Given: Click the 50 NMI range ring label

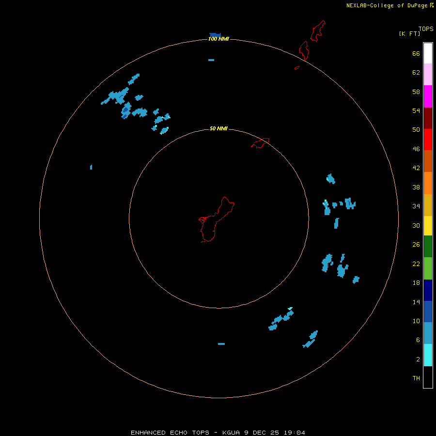Looking at the screenshot, I should pyautogui.click(x=218, y=128).
